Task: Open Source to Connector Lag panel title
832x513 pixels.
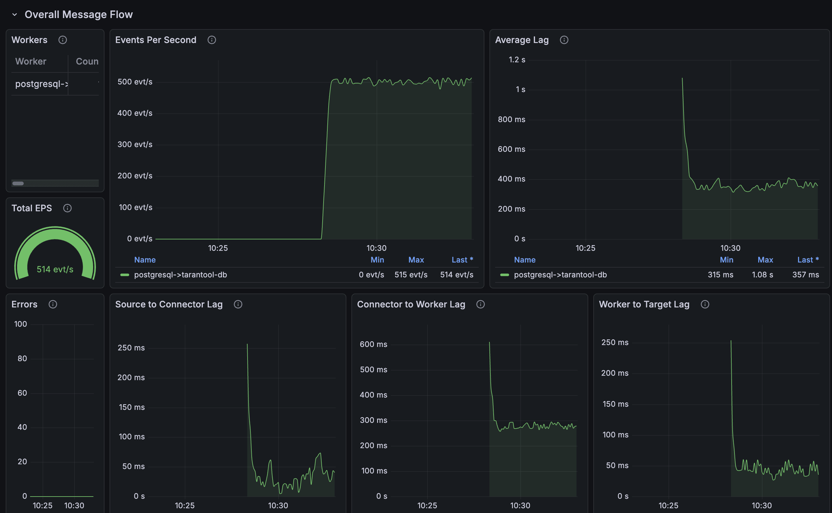Action: (169, 304)
